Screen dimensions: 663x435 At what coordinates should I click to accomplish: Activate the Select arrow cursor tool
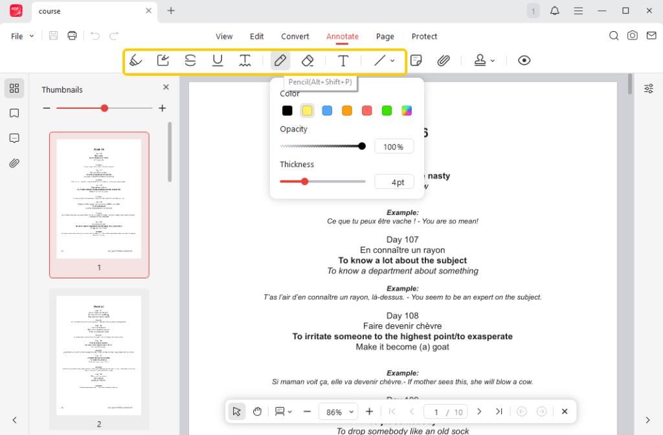237,411
